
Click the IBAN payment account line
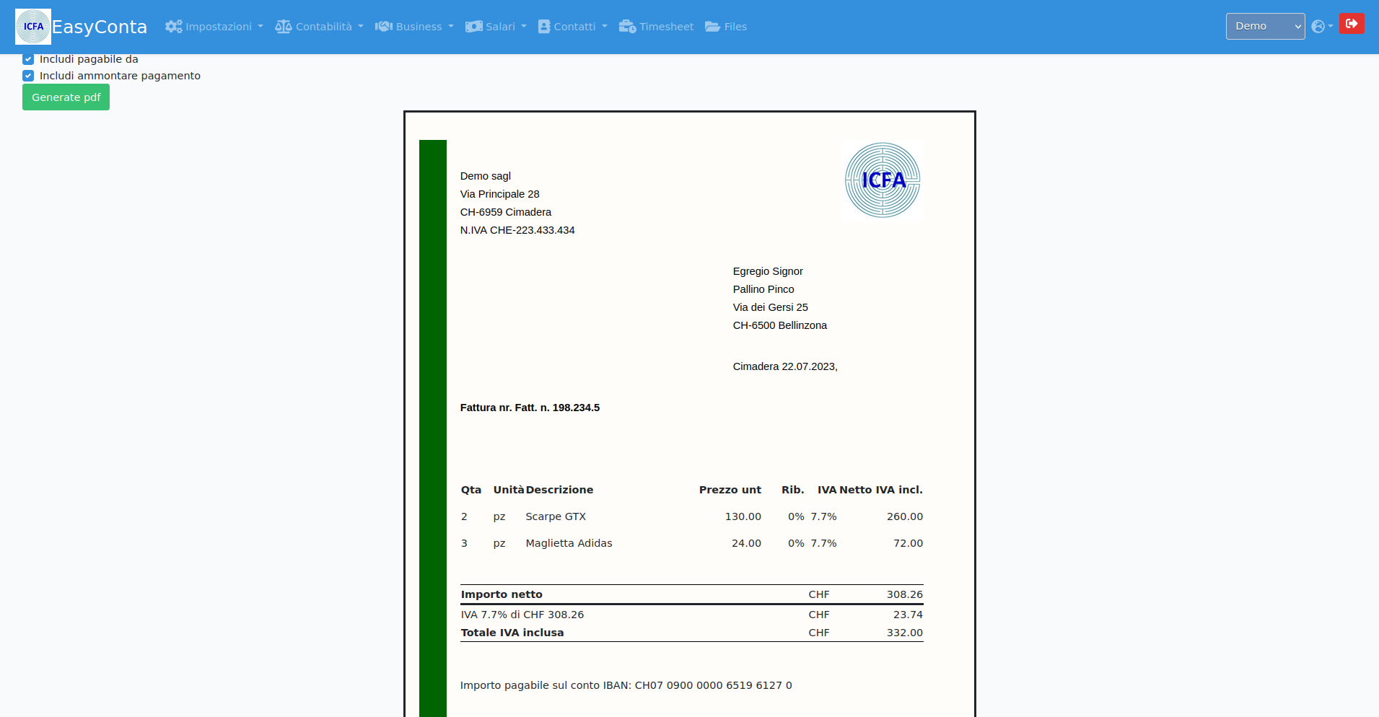pos(626,685)
